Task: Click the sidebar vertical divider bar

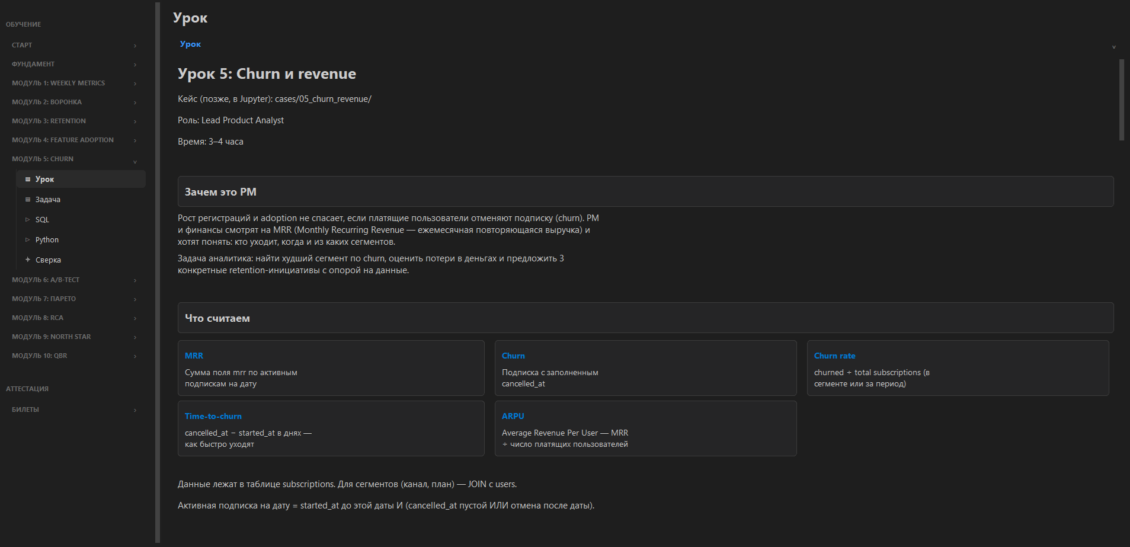Action: [158, 273]
